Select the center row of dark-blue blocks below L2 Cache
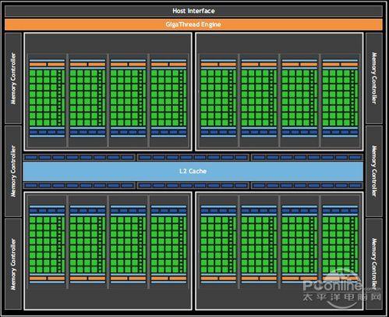 pyautogui.click(x=193, y=185)
